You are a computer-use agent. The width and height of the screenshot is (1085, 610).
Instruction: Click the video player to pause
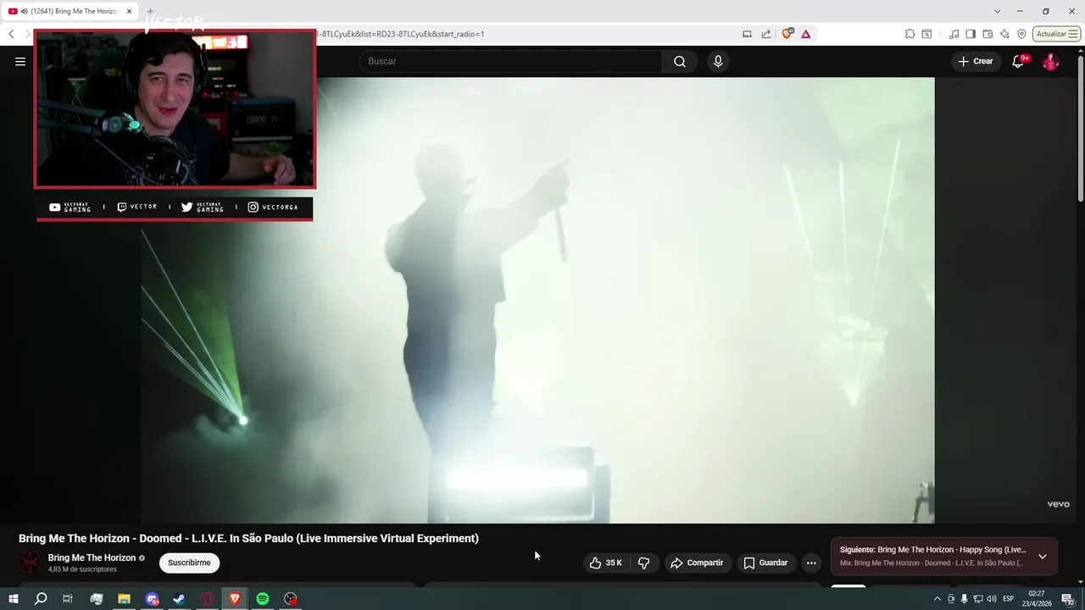pyautogui.click(x=537, y=301)
